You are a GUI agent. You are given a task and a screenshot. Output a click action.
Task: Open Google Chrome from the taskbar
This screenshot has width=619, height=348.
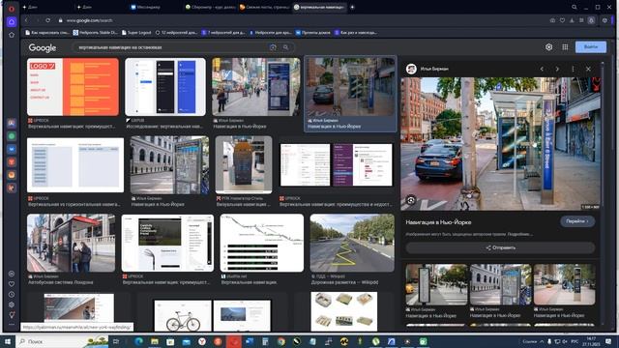[280, 341]
